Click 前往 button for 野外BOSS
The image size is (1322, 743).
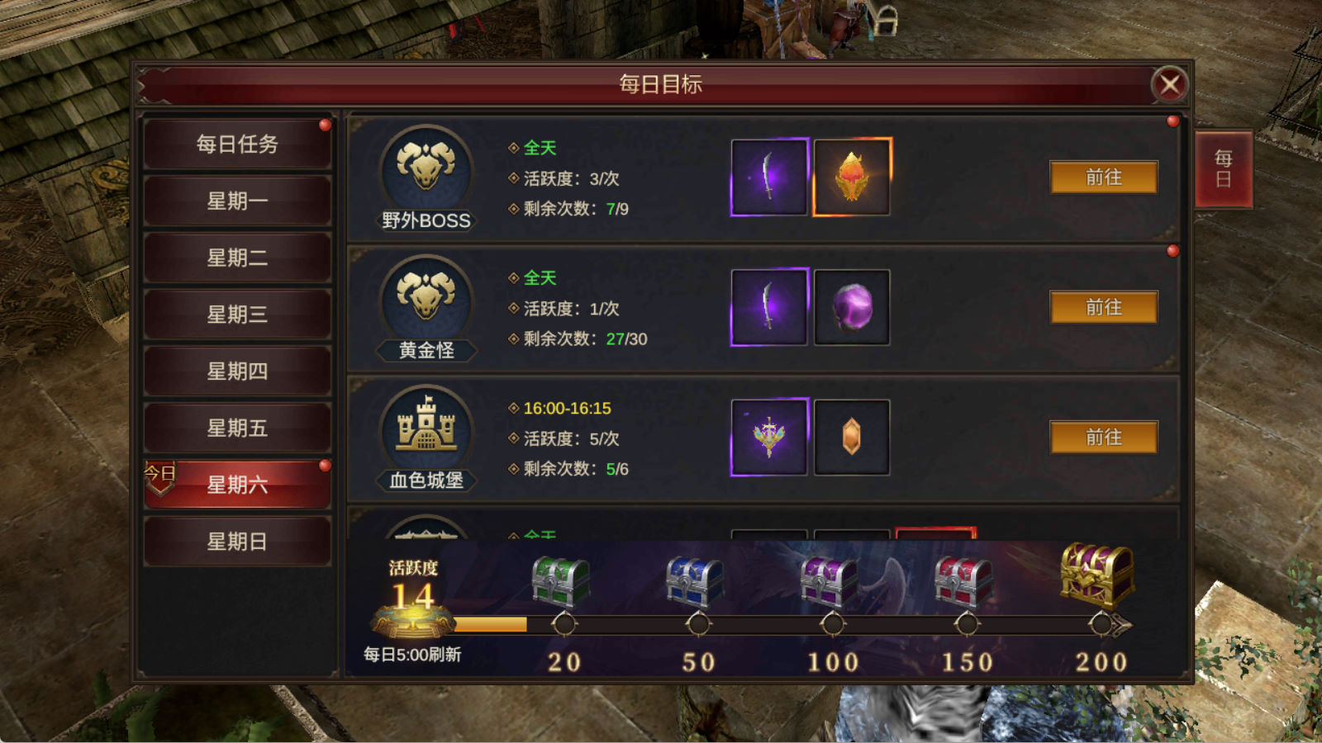[1104, 177]
